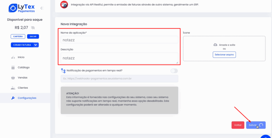Click the Configurações wrench icon
Image resolution: width=272 pixels, height=138 pixels.
13,98
